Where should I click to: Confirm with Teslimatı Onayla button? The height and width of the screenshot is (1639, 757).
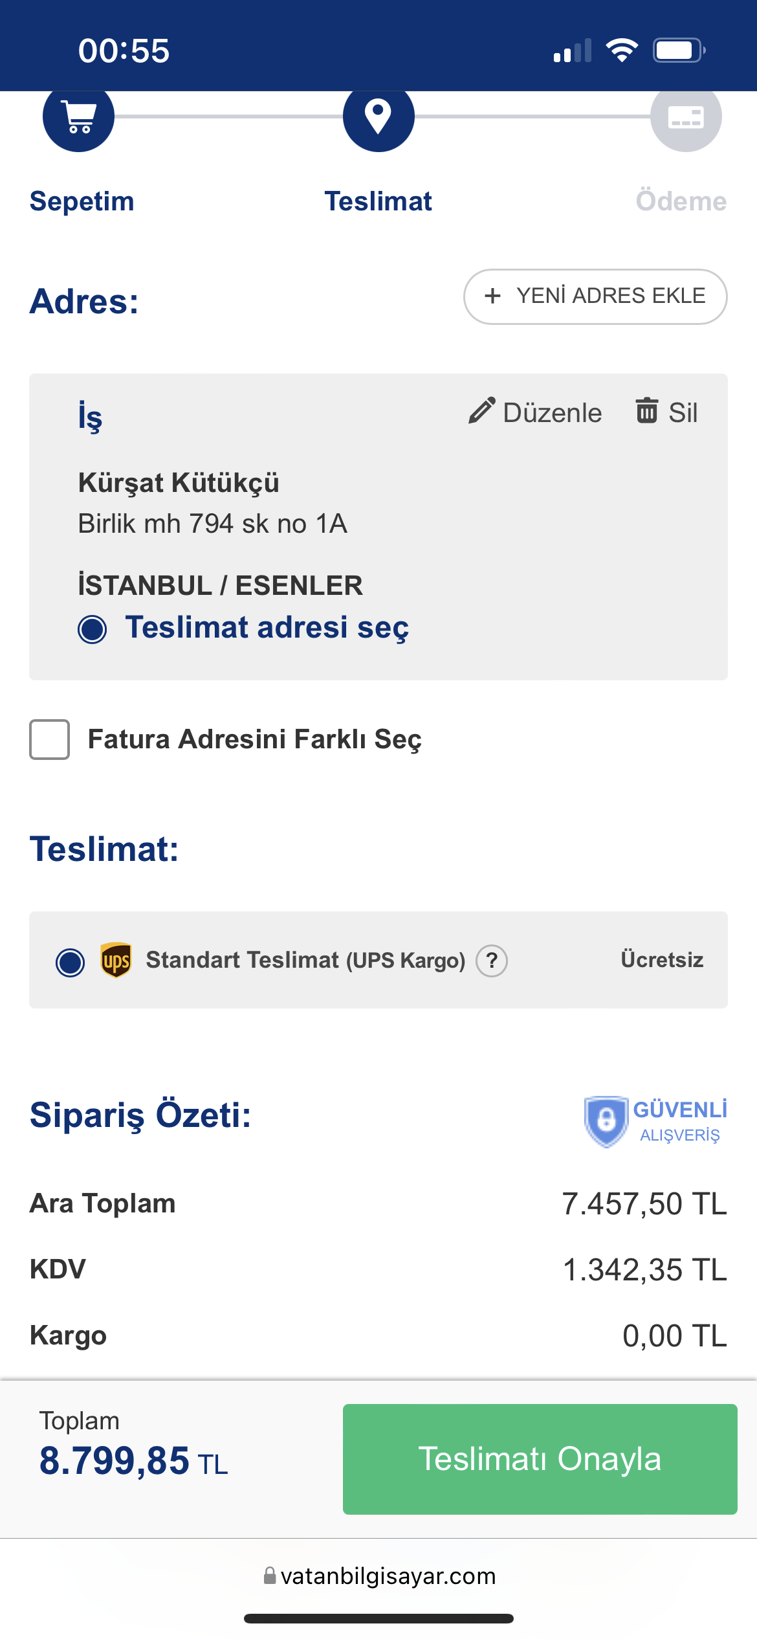pos(540,1459)
